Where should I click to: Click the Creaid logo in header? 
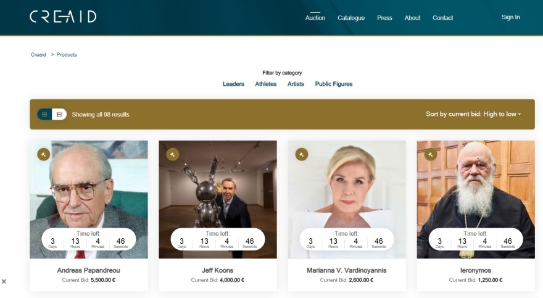point(63,17)
